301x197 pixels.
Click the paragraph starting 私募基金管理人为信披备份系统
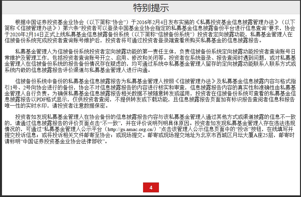(150, 61)
